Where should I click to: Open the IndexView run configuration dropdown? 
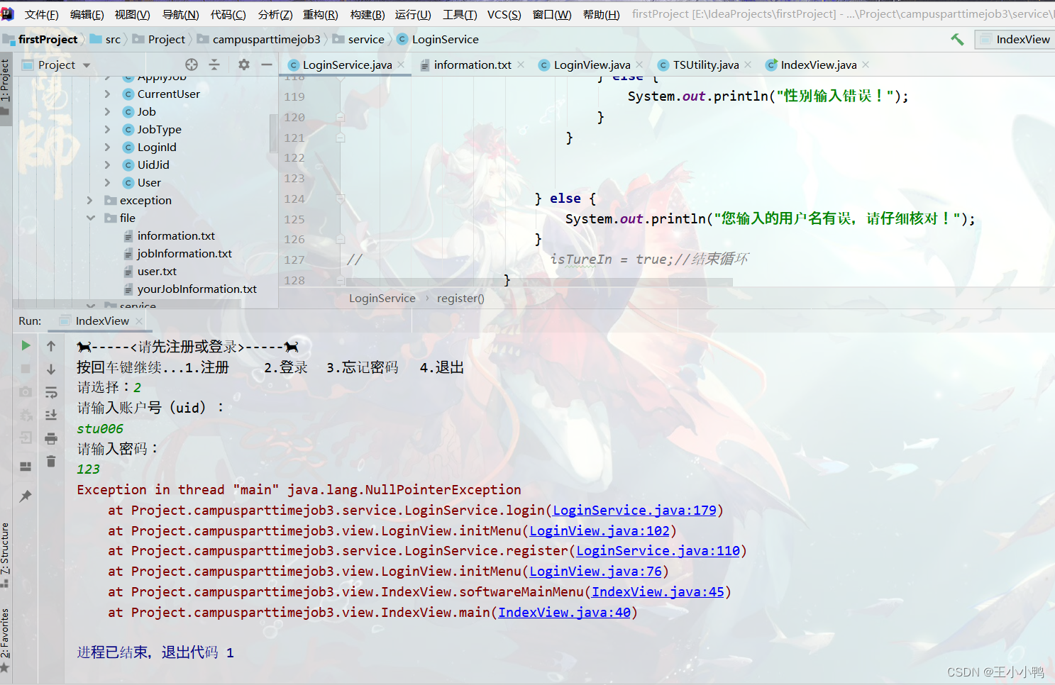pos(1015,40)
